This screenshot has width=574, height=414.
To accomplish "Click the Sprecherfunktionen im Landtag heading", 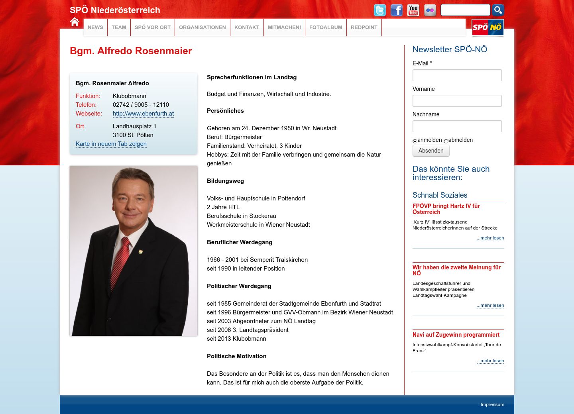I will 252,77.
